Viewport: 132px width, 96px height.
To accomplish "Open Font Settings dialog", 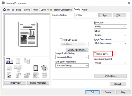I will click(110, 76).
